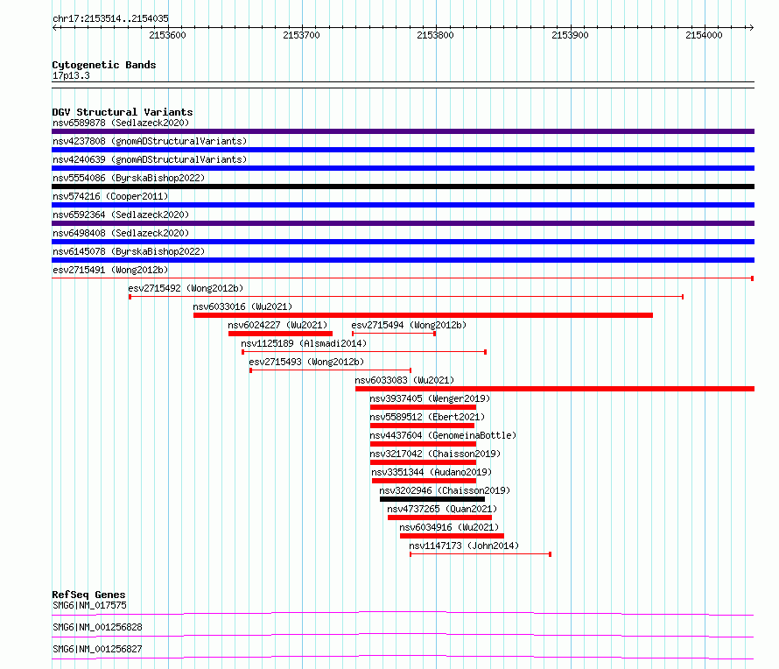Image resolution: width=779 pixels, height=669 pixels.
Task: Click the red bar under nsv3937405
Action: (x=424, y=407)
